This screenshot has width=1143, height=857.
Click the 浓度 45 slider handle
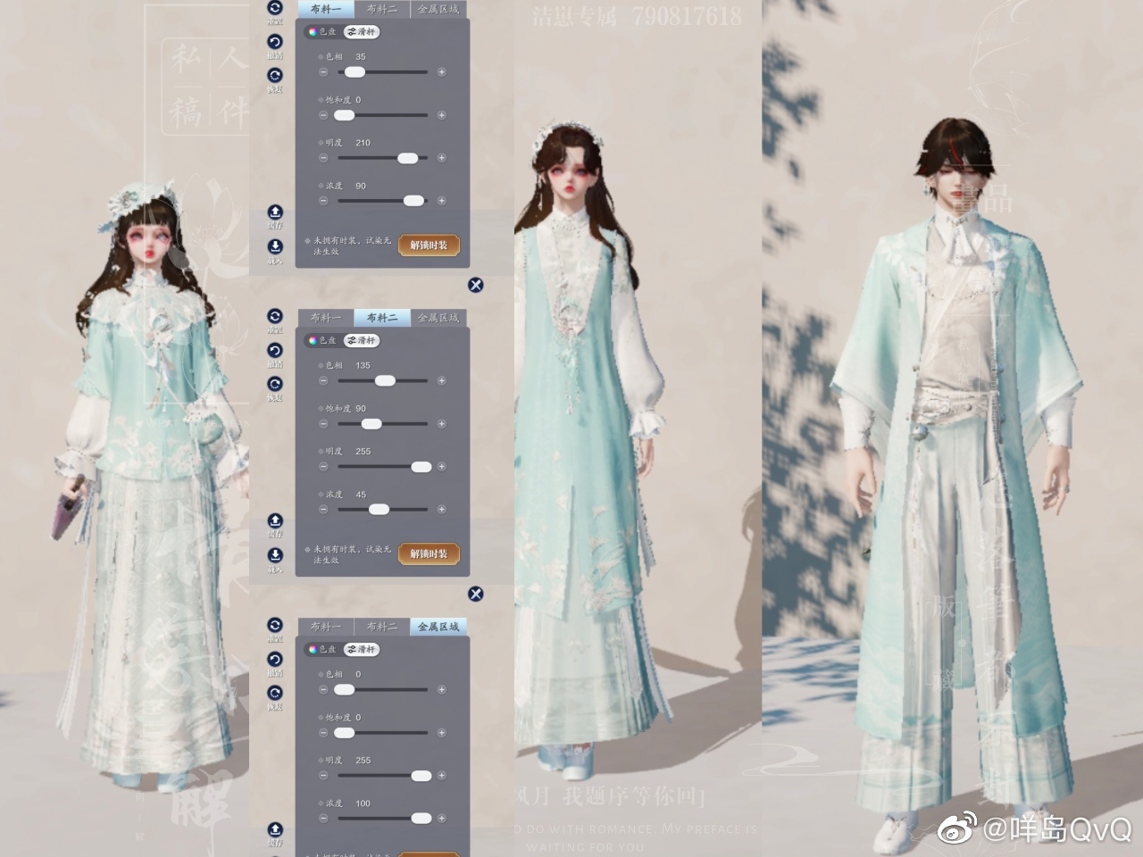pos(379,510)
